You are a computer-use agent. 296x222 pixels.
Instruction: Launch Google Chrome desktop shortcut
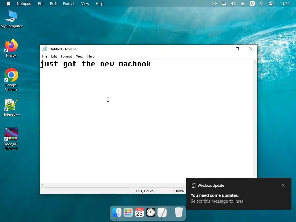[11, 79]
